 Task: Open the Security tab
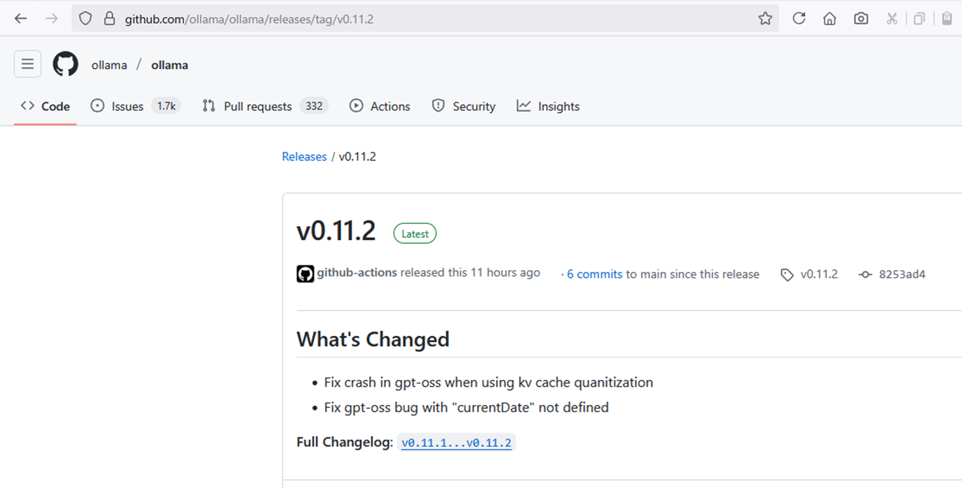coord(463,106)
